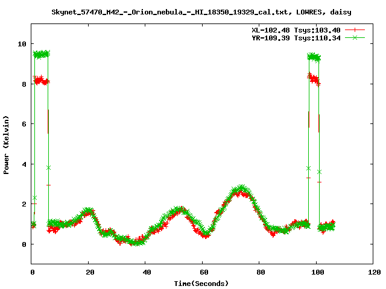
Task: Click the y-axis tick label 2
Action: [24, 204]
